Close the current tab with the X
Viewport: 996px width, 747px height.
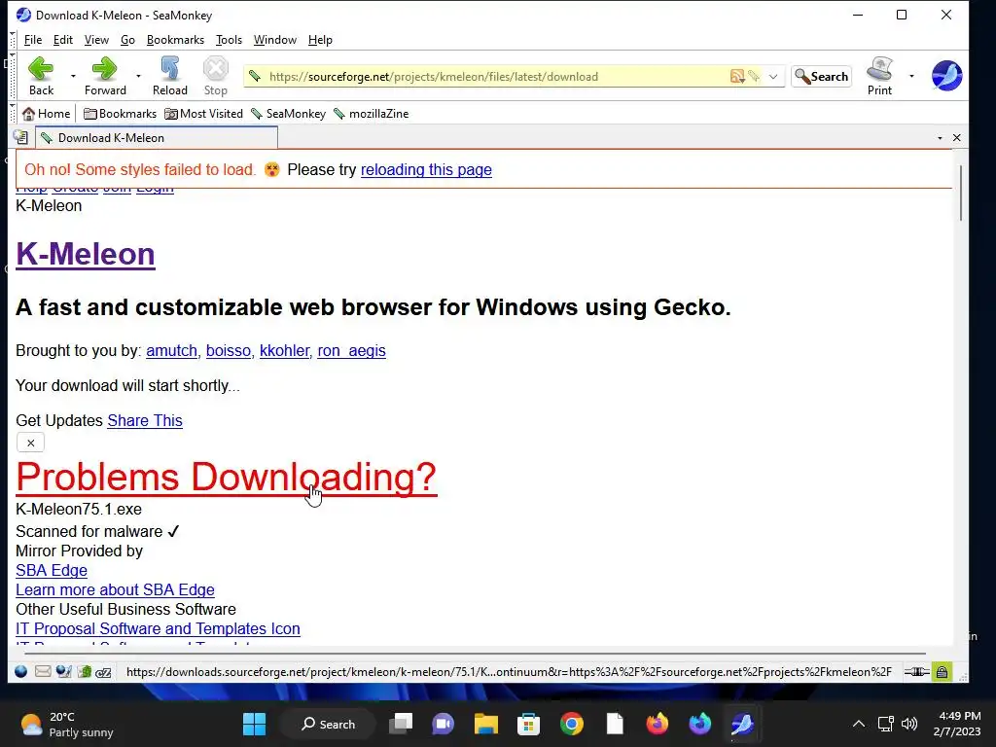tap(957, 138)
